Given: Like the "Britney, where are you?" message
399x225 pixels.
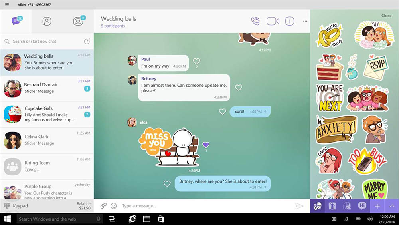Looking at the screenshot, I should point(167,183).
